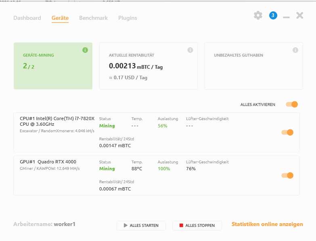
Task: Open Statistiken online anzeigen link
Action: click(267, 224)
